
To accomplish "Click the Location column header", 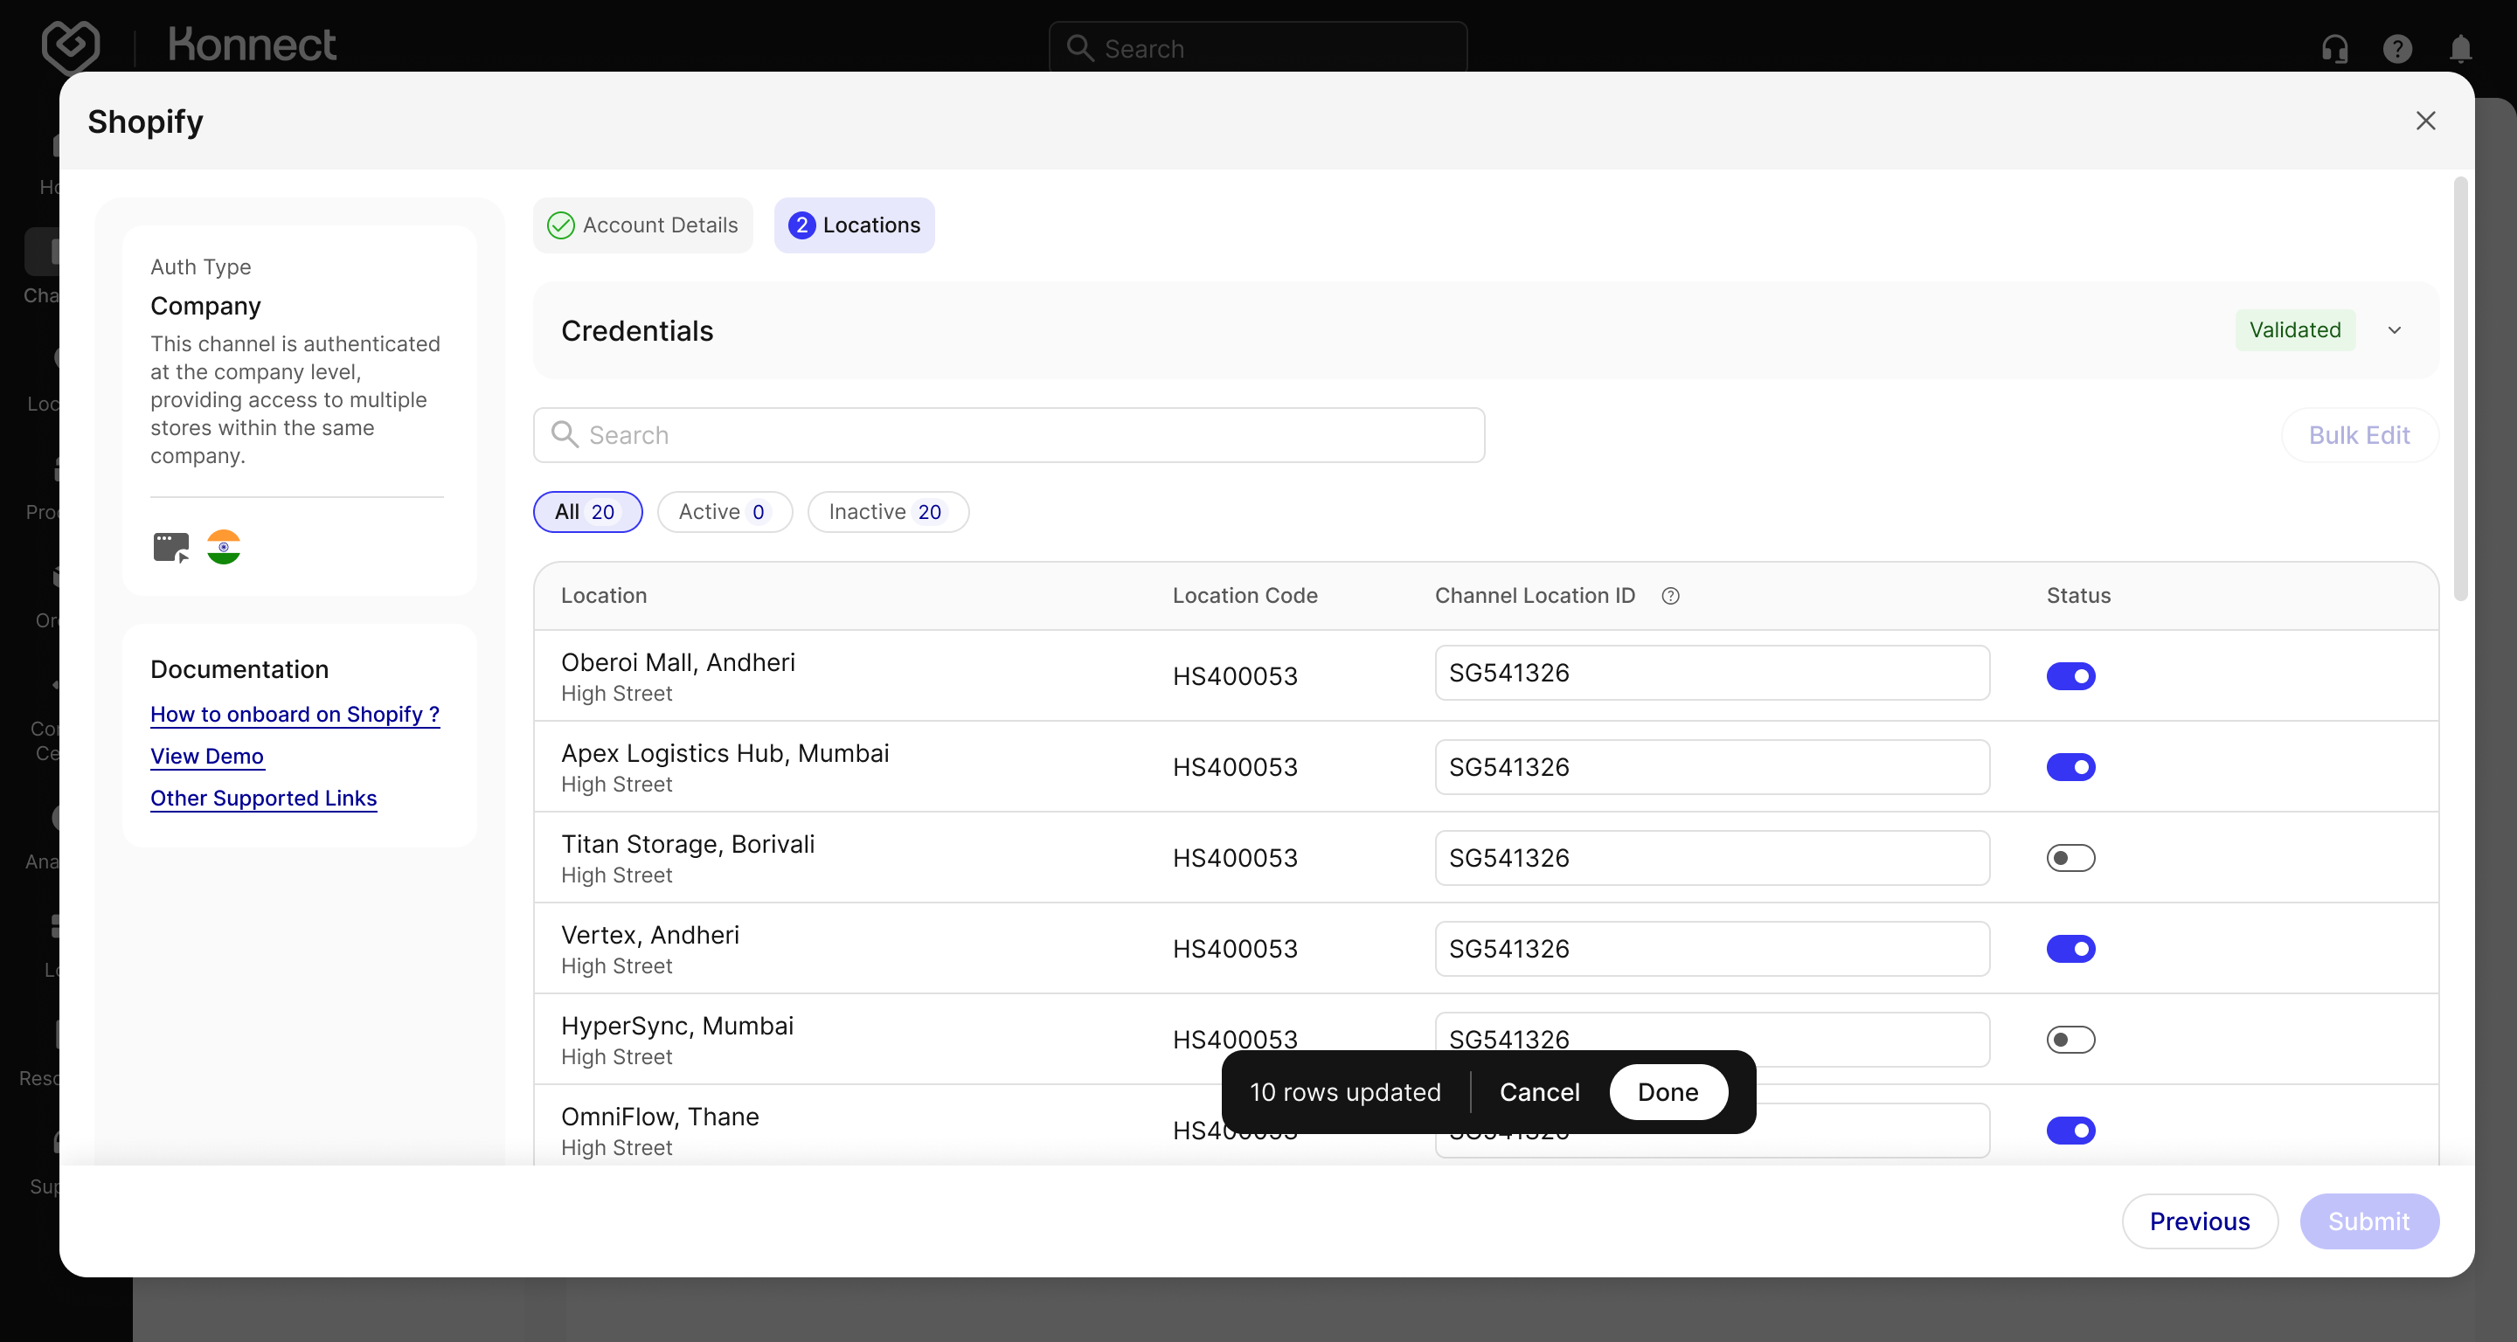I will [604, 596].
